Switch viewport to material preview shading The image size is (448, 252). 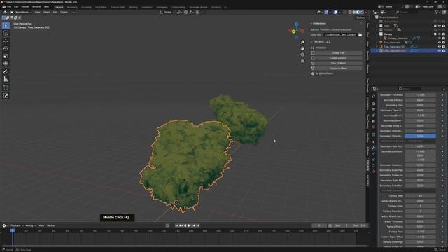358,13
